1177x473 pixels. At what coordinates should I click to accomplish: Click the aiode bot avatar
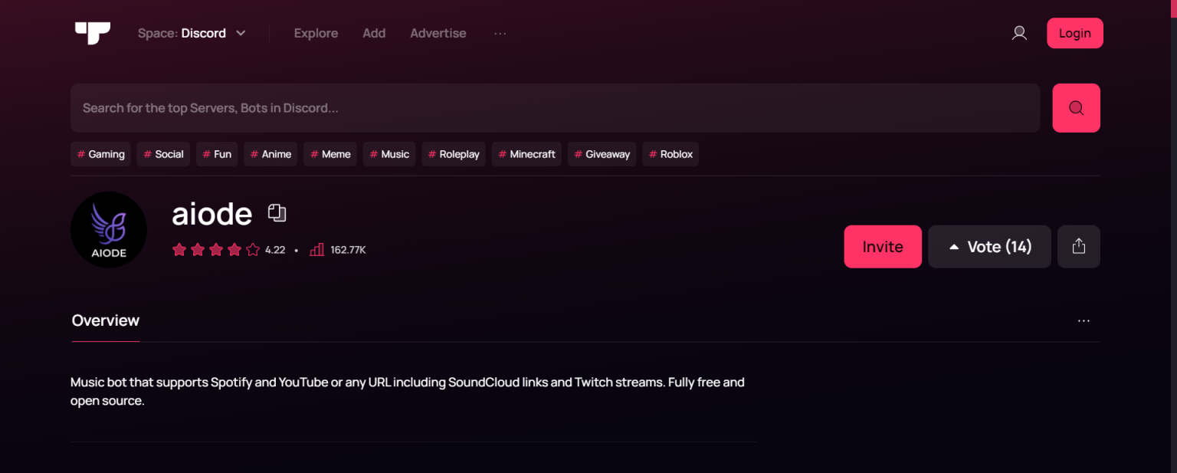(109, 229)
